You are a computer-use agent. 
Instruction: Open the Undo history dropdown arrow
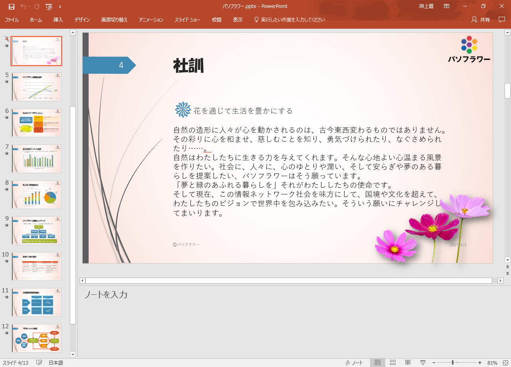30,6
